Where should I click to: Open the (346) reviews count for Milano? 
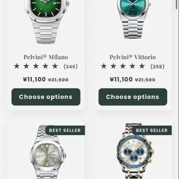click(x=71, y=66)
